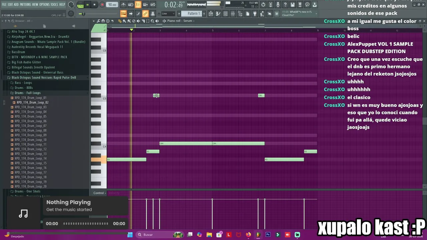This screenshot has width=427, height=240.
Task: Click the microphone one-click recording icon
Action: tap(278, 5)
